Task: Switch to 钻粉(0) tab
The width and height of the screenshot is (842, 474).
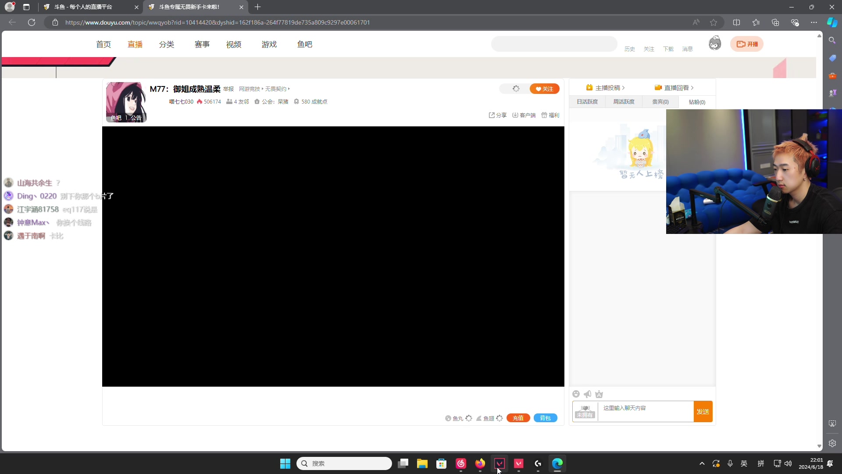Action: (697, 102)
